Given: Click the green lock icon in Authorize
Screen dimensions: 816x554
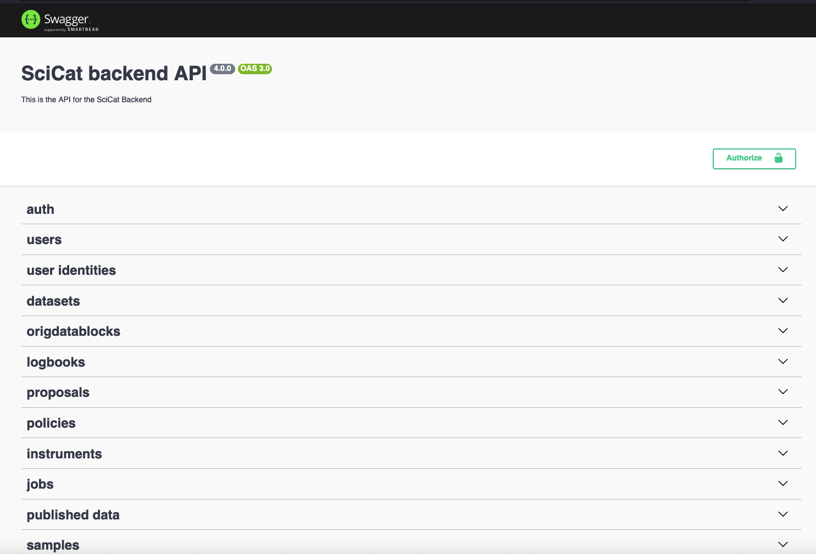Looking at the screenshot, I should (x=778, y=158).
